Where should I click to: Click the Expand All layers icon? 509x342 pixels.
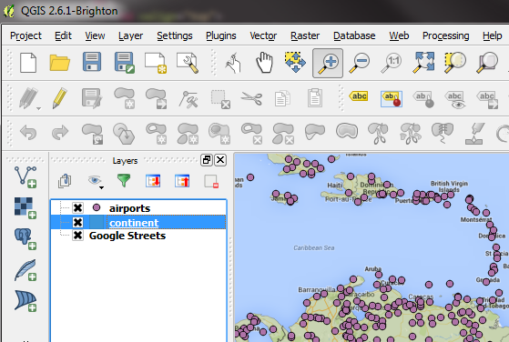click(x=153, y=181)
